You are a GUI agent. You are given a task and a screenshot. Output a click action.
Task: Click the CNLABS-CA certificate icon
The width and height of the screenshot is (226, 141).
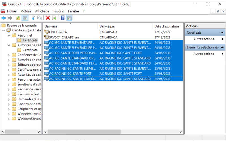(x=46, y=32)
